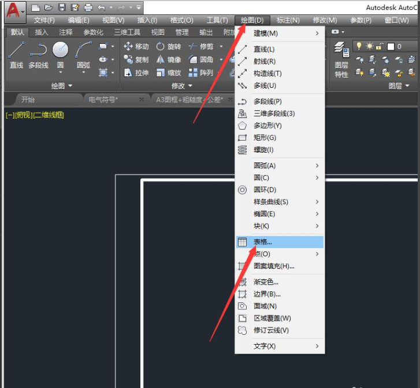Toggle the layer freeze sun icon

click(x=369, y=46)
